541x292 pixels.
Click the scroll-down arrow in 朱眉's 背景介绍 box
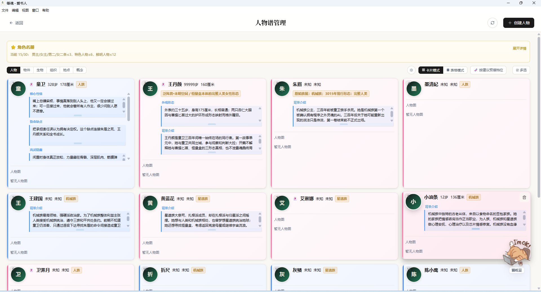coord(392,121)
